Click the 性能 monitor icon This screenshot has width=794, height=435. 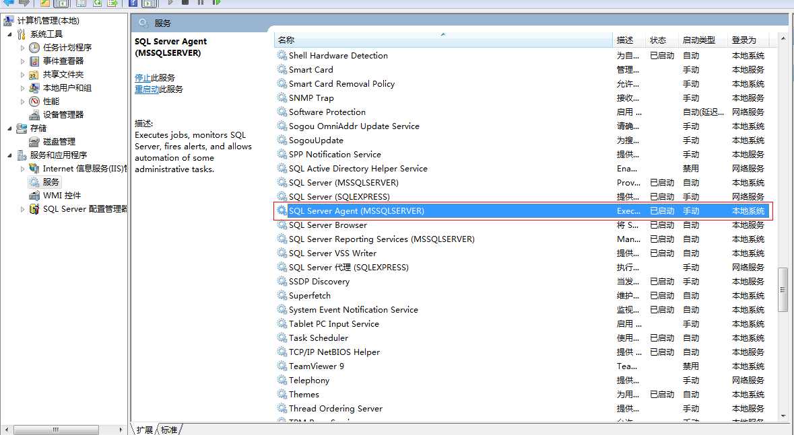pos(34,102)
